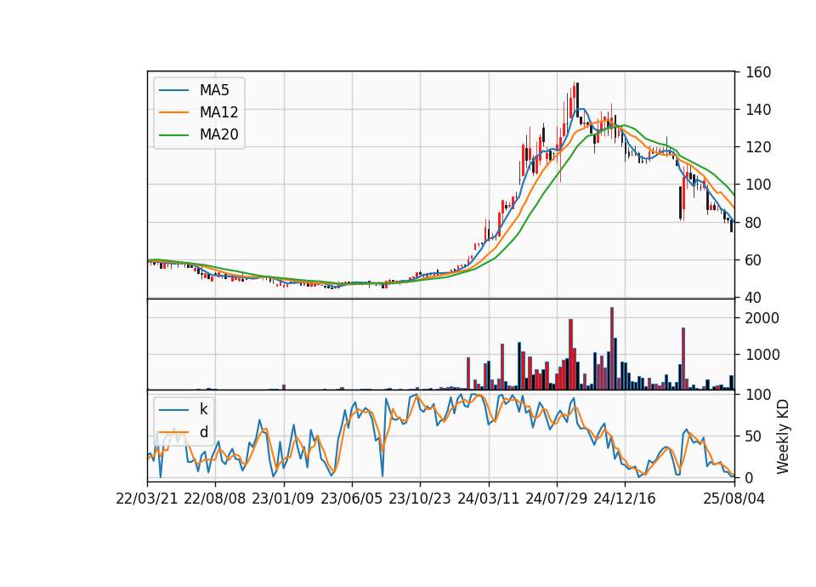Image resolution: width=816 pixels, height=587 pixels.
Task: Click the tallest volume bar above 2000
Action: pyautogui.click(x=612, y=348)
